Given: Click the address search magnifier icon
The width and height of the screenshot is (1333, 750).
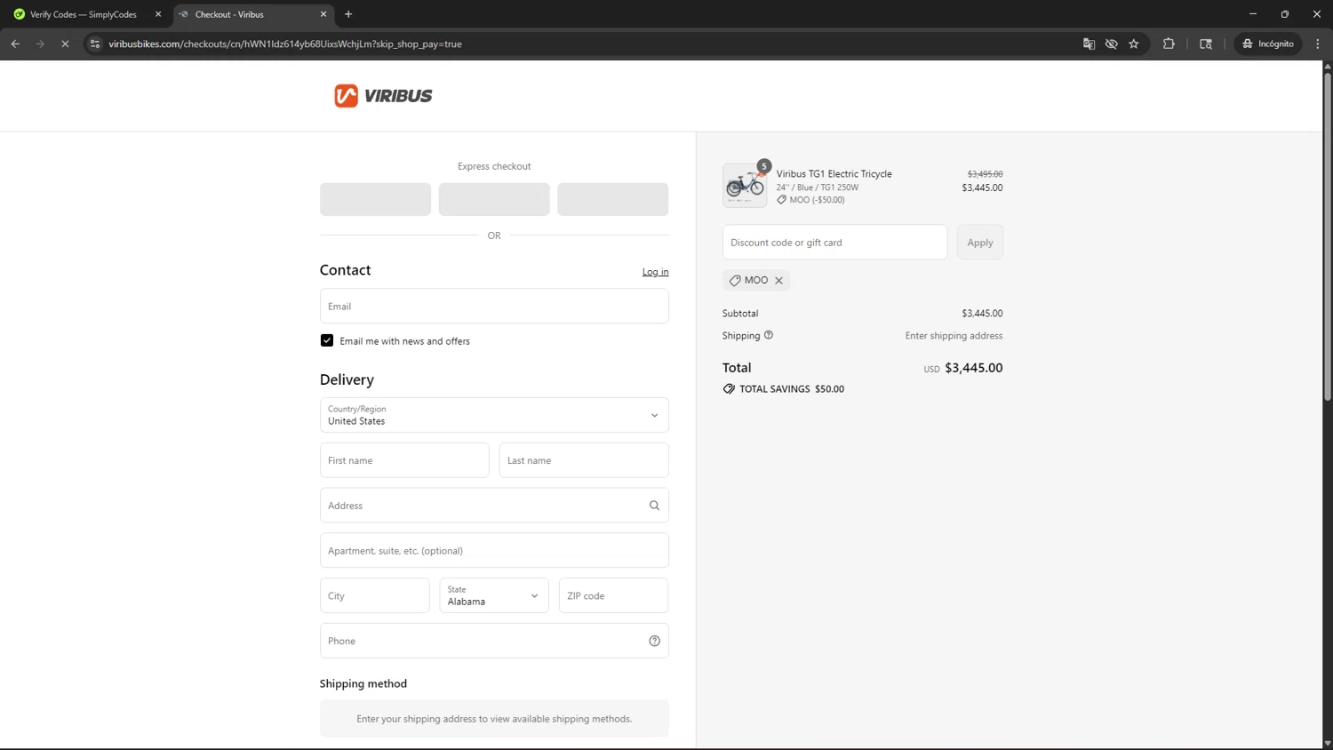Looking at the screenshot, I should (654, 506).
